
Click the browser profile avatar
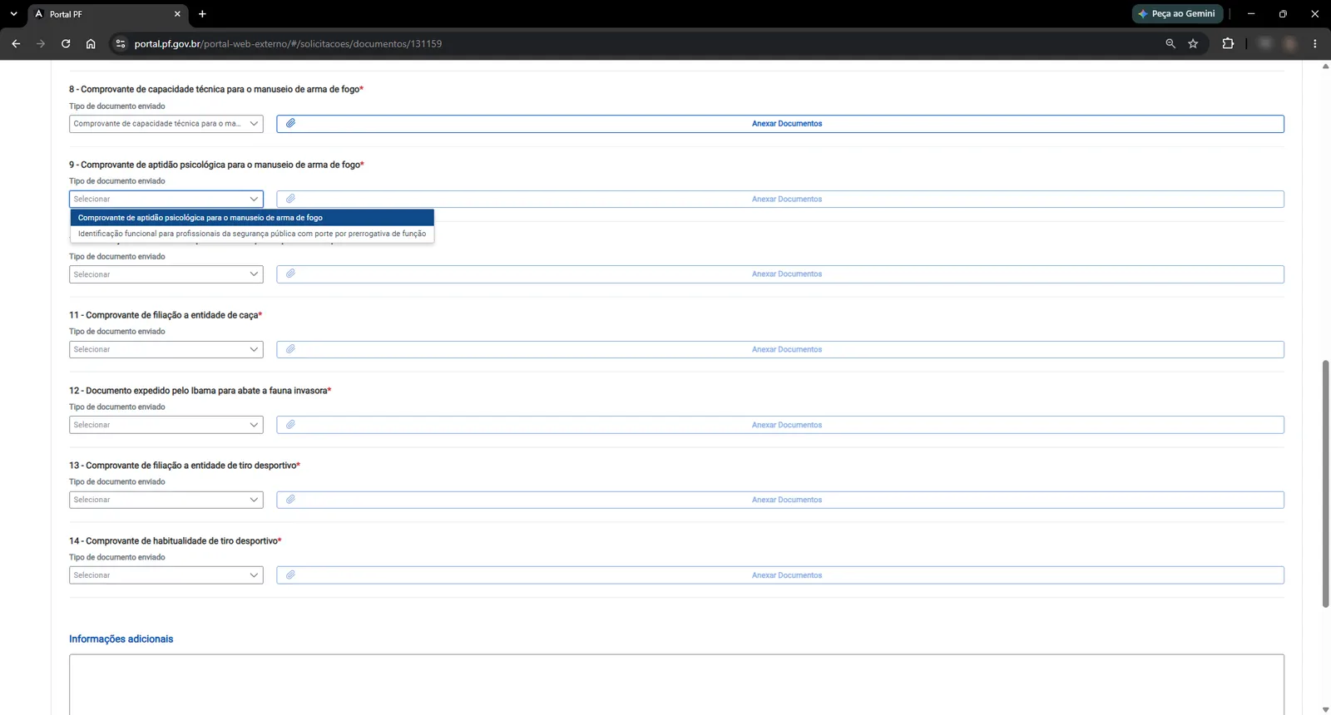click(x=1290, y=43)
